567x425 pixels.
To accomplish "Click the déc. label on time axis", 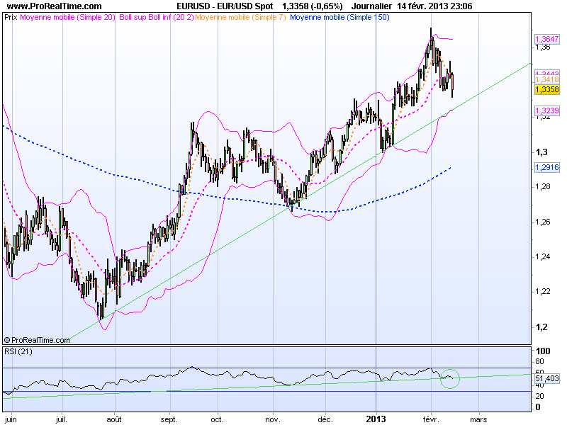I will point(325,419).
